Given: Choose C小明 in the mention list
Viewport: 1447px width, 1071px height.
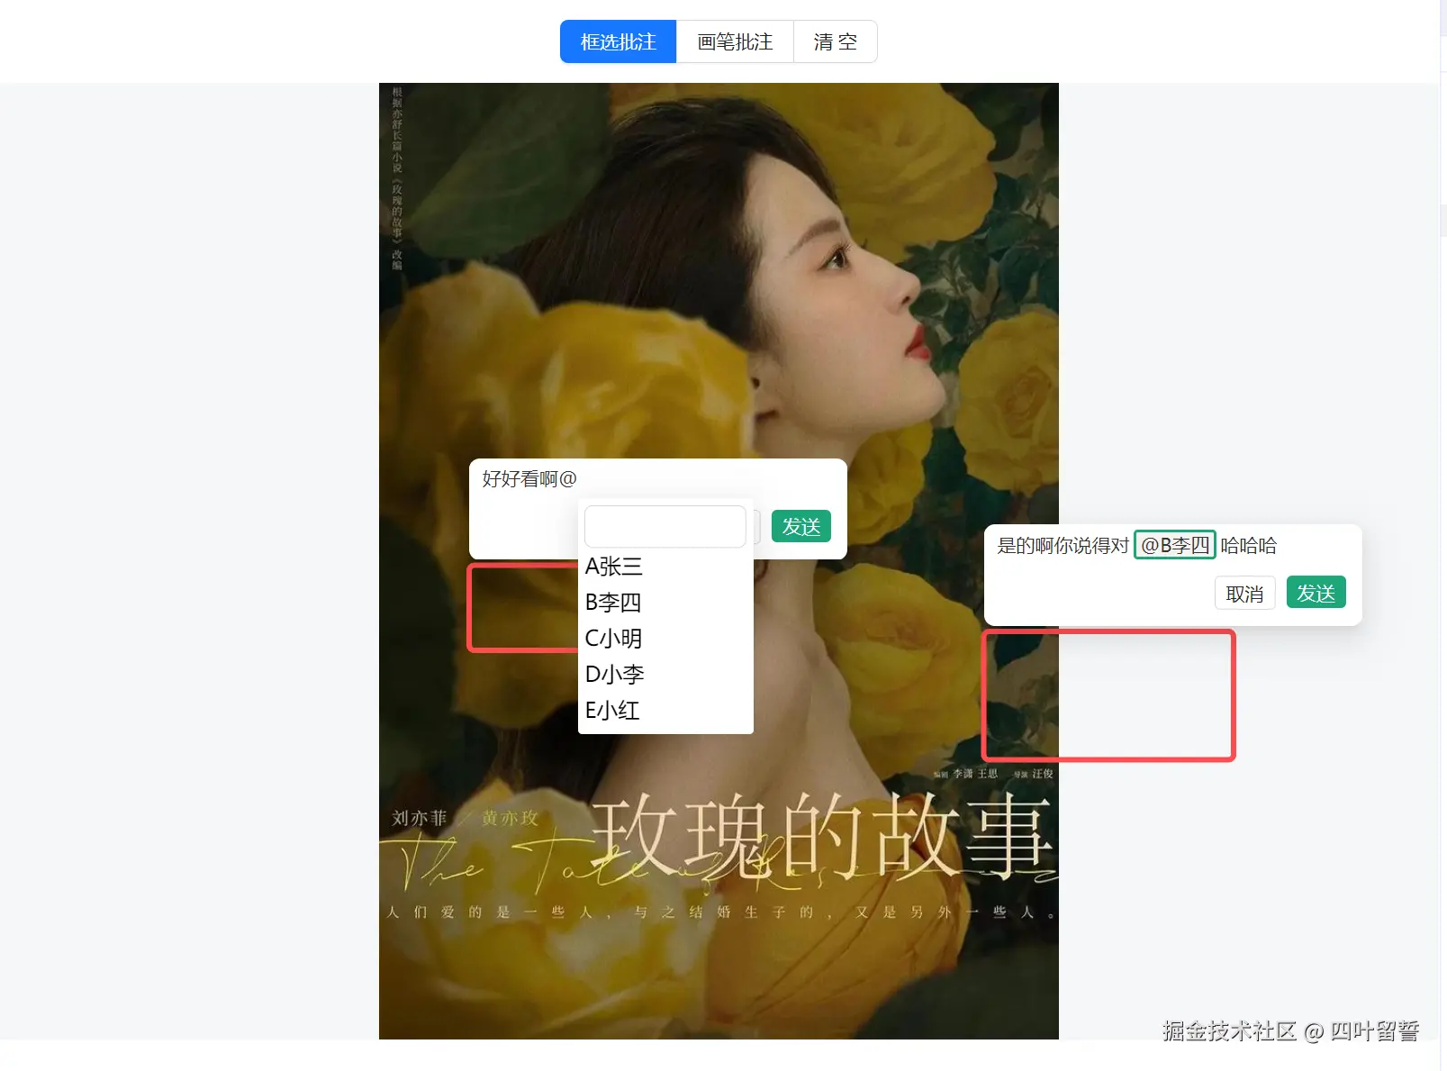Looking at the screenshot, I should pyautogui.click(x=665, y=639).
